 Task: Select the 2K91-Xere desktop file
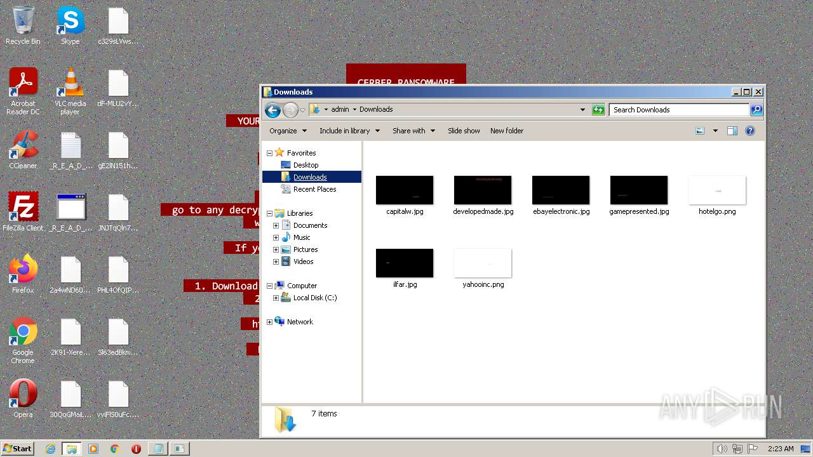coord(71,337)
